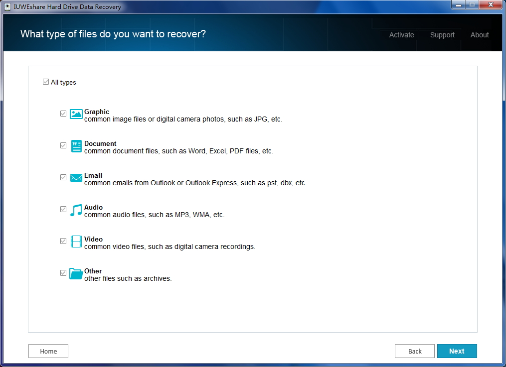The height and width of the screenshot is (367, 506).
Task: Open the Support menu
Action: coord(442,35)
